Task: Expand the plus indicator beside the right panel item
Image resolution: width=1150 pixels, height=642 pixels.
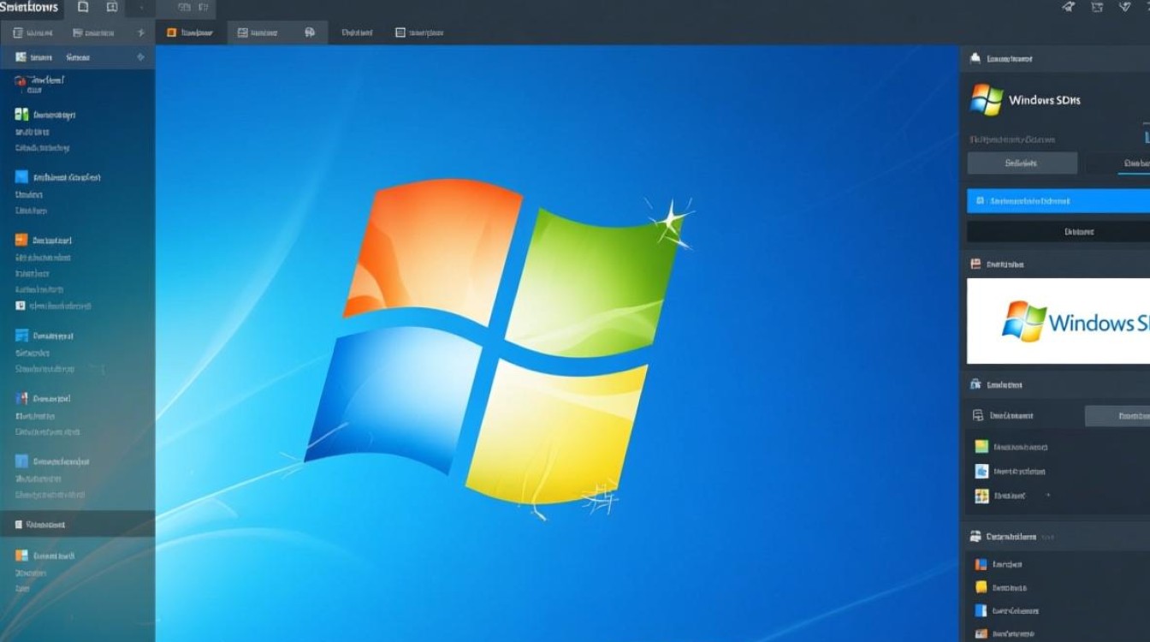Action: 1048,496
